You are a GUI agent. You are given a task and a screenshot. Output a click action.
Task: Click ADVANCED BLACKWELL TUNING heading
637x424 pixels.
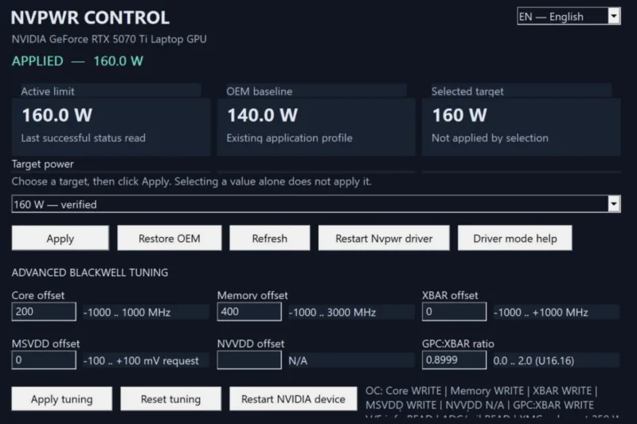[90, 272]
